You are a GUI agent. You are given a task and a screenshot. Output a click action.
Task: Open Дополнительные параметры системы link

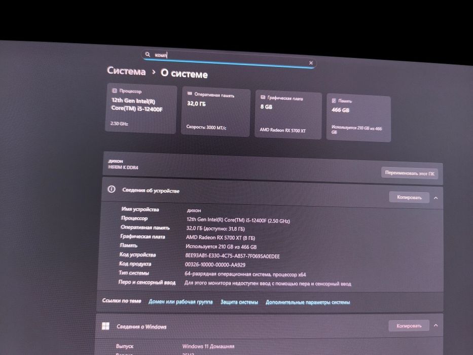(x=308, y=302)
